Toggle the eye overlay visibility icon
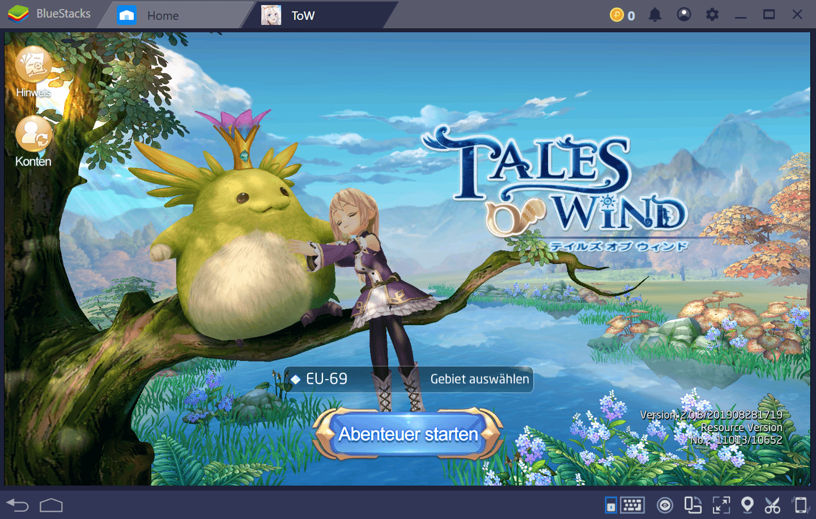Viewport: 816px width, 519px height. [665, 505]
